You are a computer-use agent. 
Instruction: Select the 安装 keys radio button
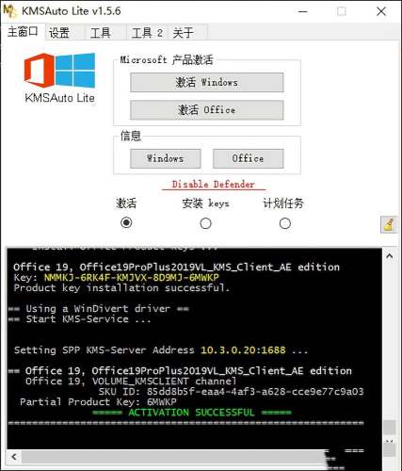(205, 223)
